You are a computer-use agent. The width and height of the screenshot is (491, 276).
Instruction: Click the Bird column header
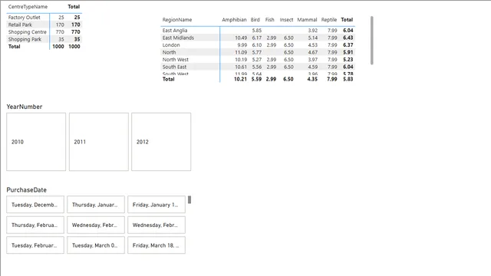click(x=255, y=20)
